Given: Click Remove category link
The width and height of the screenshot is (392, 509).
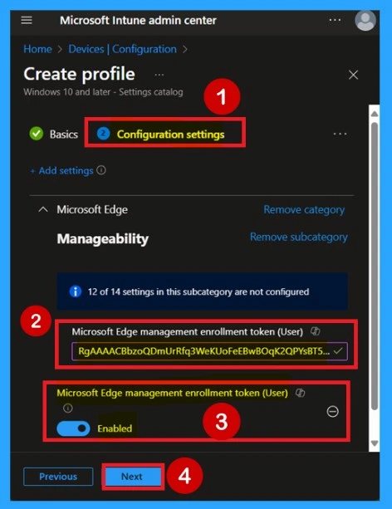Looking at the screenshot, I should [304, 210].
